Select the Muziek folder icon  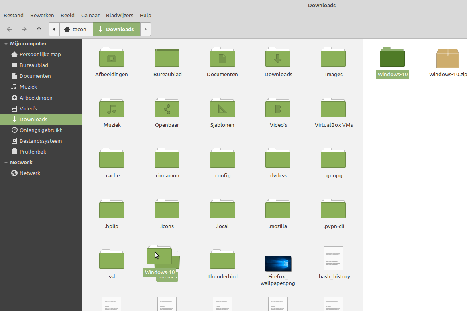pyautogui.click(x=112, y=108)
